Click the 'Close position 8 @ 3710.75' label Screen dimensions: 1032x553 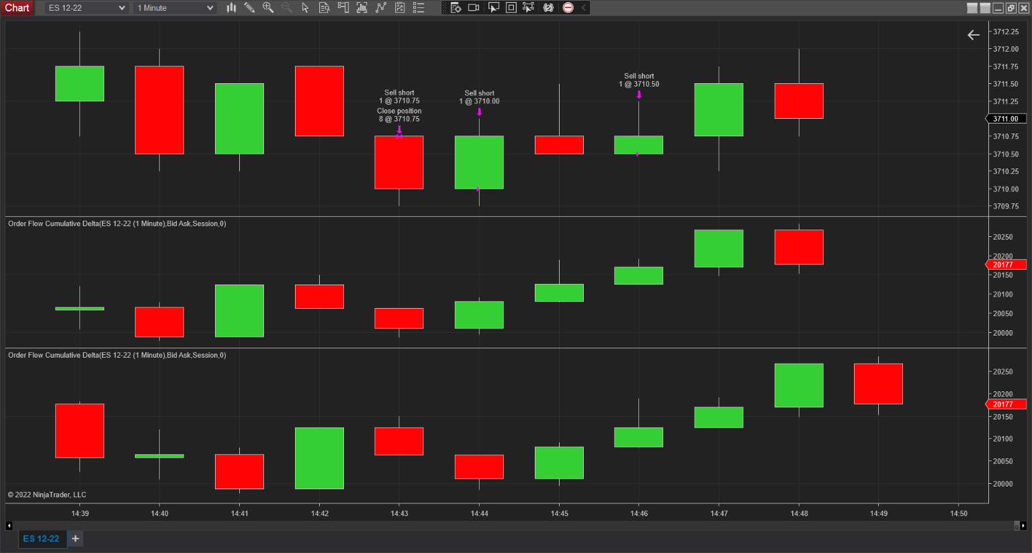coord(399,115)
